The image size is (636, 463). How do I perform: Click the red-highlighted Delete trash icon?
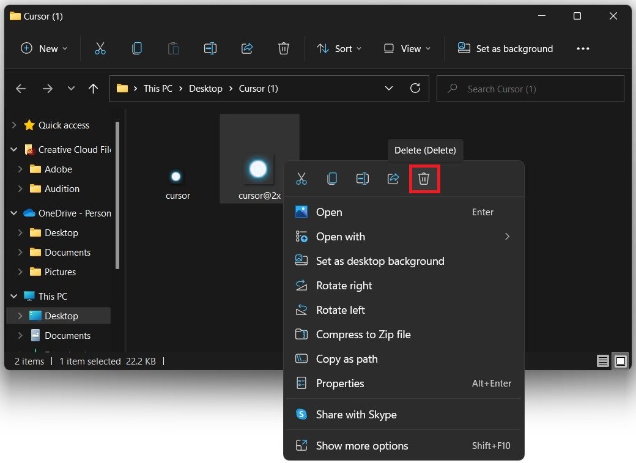[x=424, y=179]
